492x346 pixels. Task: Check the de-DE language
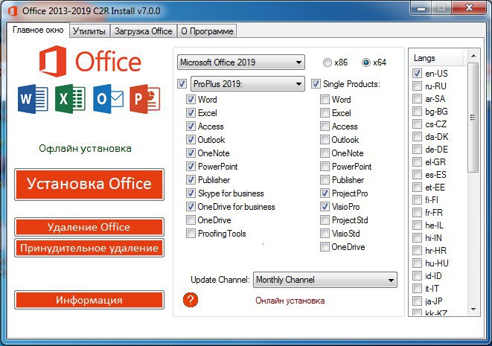click(x=417, y=150)
